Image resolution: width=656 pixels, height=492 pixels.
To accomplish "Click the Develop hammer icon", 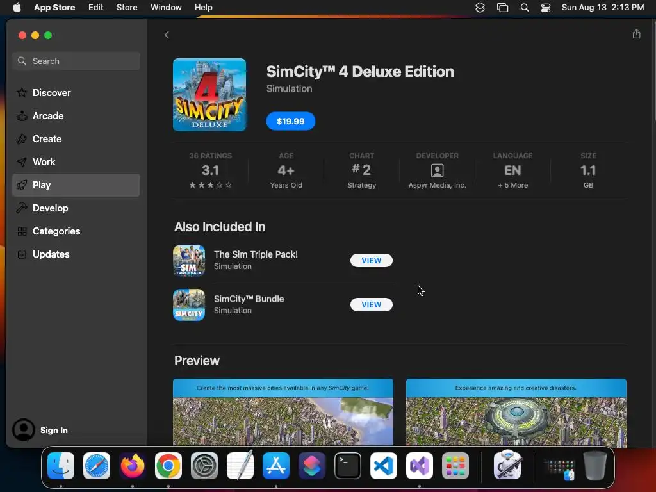I will tap(22, 208).
